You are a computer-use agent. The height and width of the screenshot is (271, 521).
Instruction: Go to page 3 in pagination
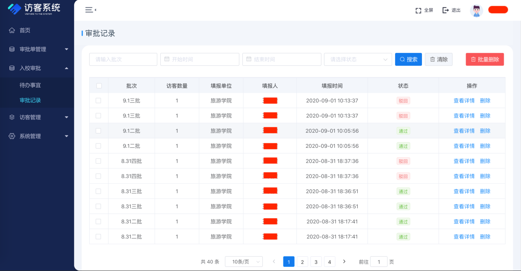tap(316, 262)
